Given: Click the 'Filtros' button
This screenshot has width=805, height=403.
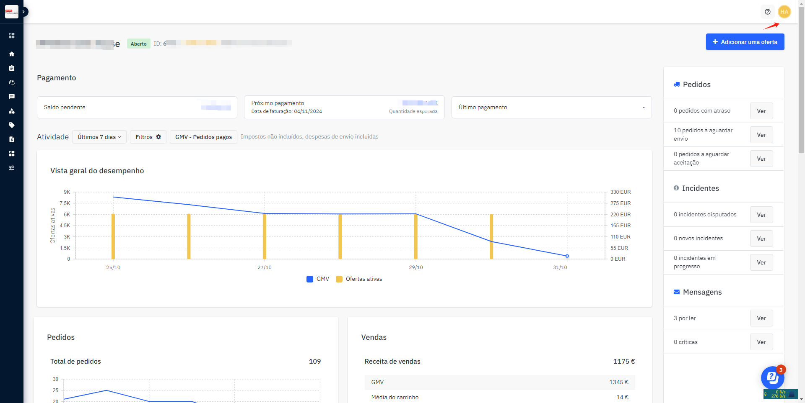Looking at the screenshot, I should pos(148,137).
